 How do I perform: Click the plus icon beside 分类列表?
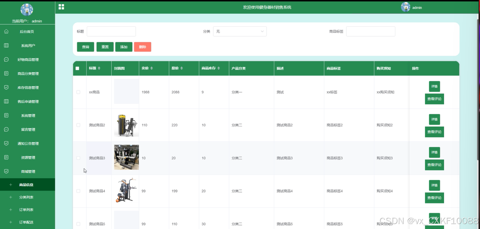11,197
